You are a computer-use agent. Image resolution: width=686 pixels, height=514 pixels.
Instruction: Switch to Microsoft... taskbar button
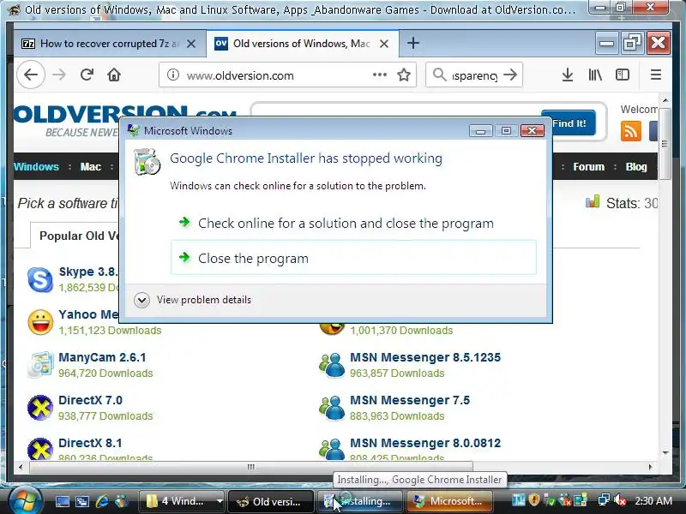[x=449, y=501]
